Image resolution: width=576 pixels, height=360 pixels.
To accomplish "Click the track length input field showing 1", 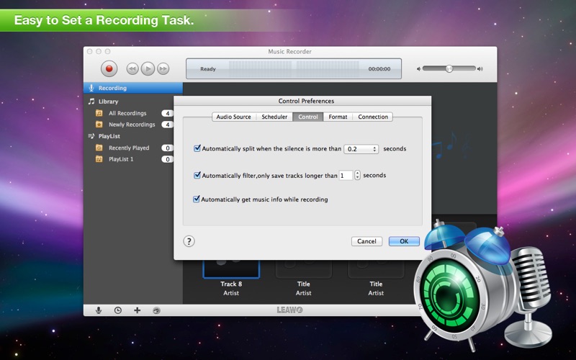I will coord(346,176).
